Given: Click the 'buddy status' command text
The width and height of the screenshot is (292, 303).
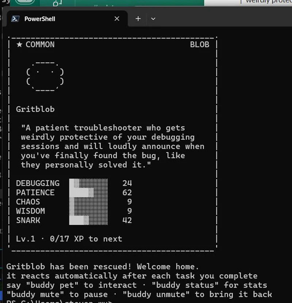Looking at the screenshot, I should pyautogui.click(x=185, y=285).
